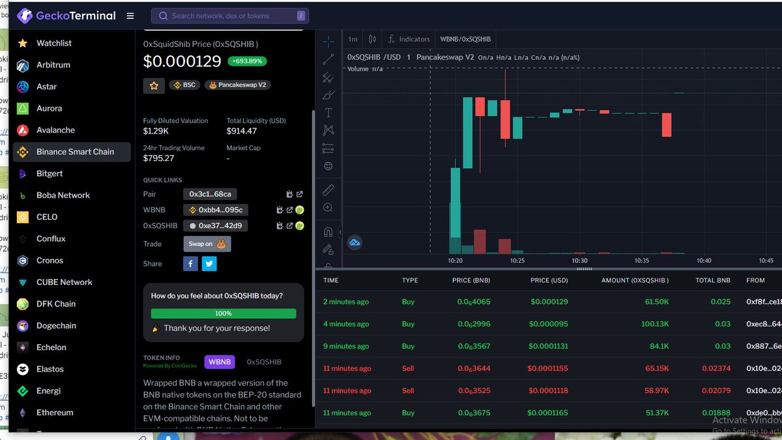The image size is (782, 440).
Task: Select the brush drawing tool
Action: [x=328, y=95]
